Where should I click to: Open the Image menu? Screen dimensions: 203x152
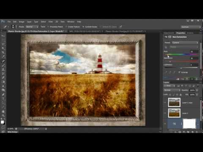pos(22,22)
